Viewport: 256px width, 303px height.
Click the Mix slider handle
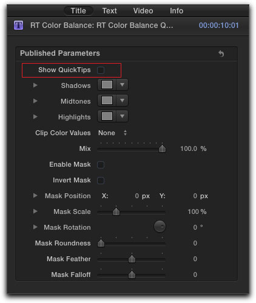[162, 148]
